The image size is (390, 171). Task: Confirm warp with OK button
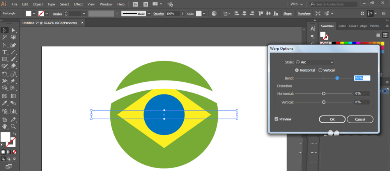[332, 119]
